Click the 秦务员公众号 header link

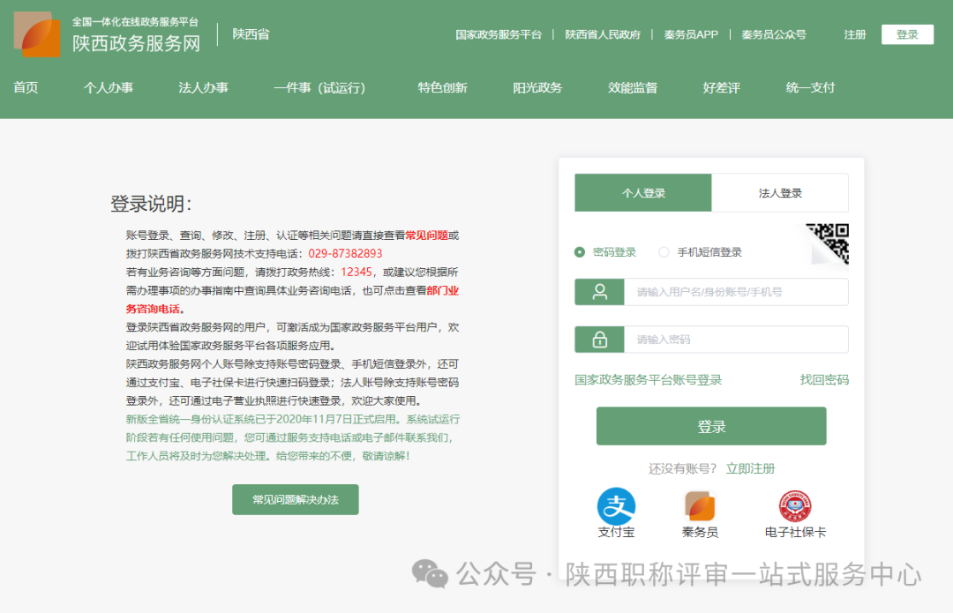[x=774, y=34]
